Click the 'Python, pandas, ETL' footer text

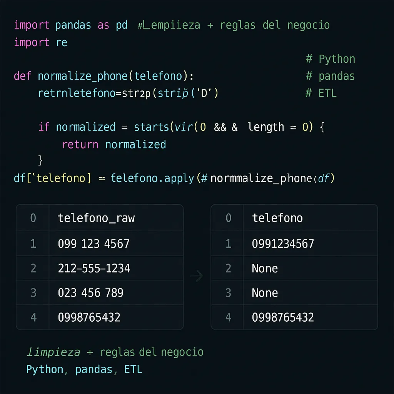[x=84, y=369]
